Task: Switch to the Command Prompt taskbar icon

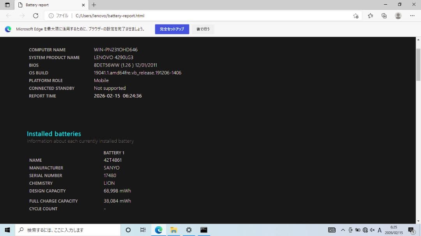Action: tap(204, 230)
